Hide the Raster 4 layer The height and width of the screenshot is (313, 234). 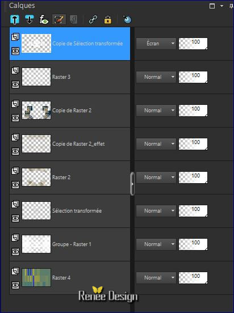[x=15, y=285]
